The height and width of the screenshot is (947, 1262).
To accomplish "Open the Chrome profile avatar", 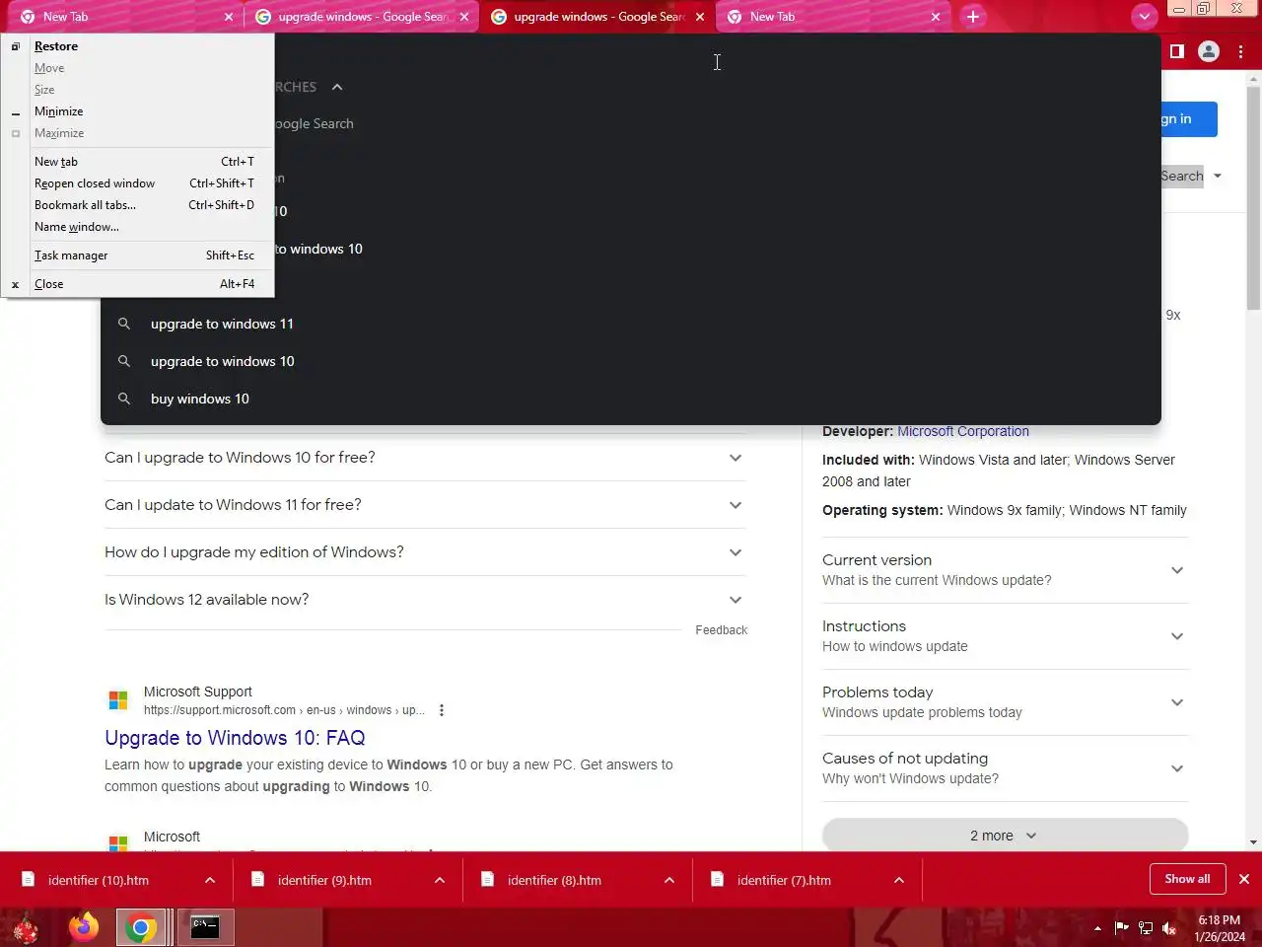I will coord(1209,51).
